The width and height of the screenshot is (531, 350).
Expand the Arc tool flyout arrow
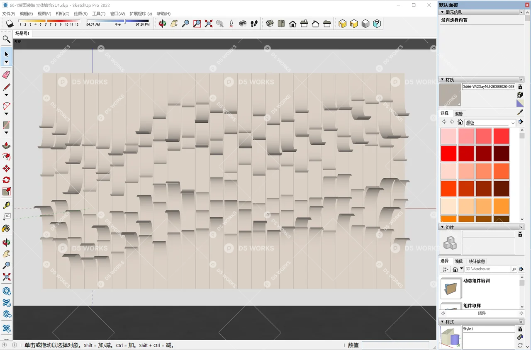(x=6, y=112)
